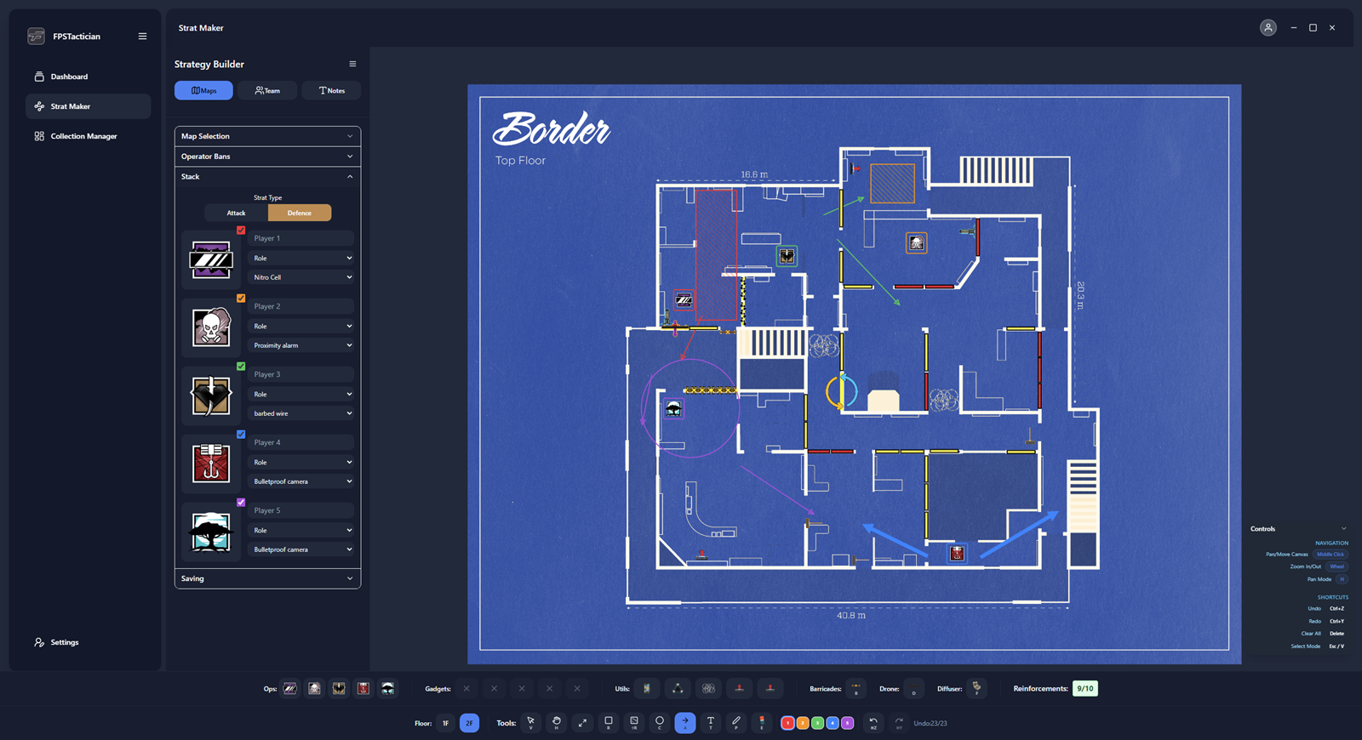1362x740 pixels.
Task: Switch strat type to Attack
Action: coord(236,213)
